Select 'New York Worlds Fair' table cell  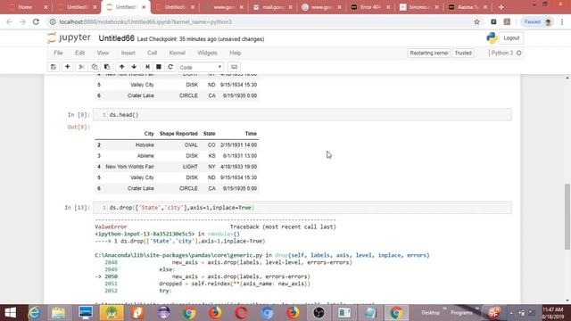(129, 167)
